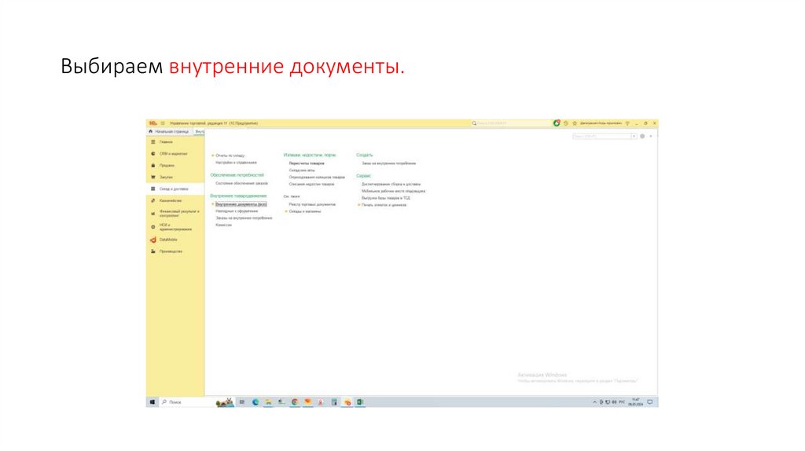Open Excel from the taskbar

pyautogui.click(x=360, y=402)
